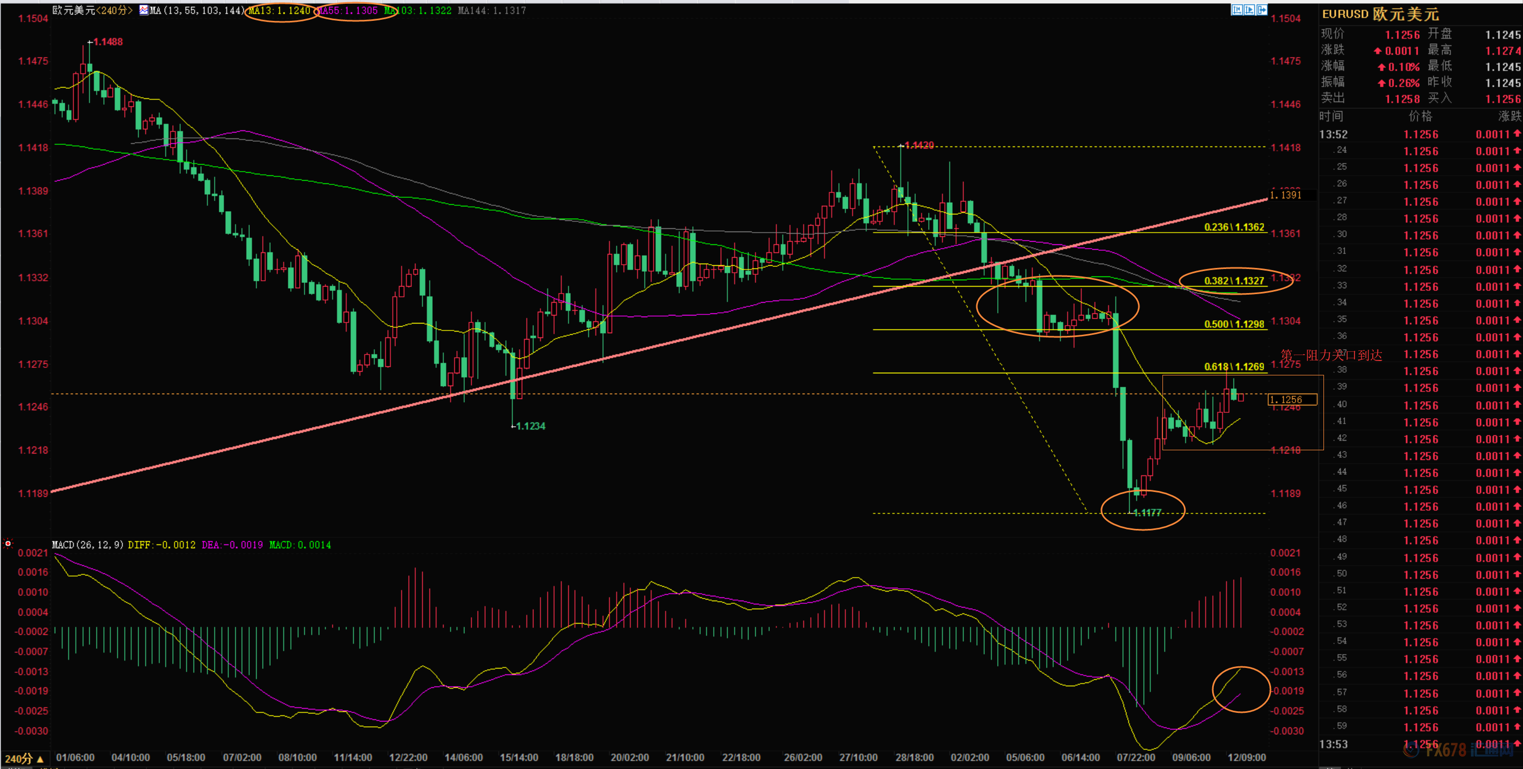Click the 涨幅 0.10% change value

1399,67
